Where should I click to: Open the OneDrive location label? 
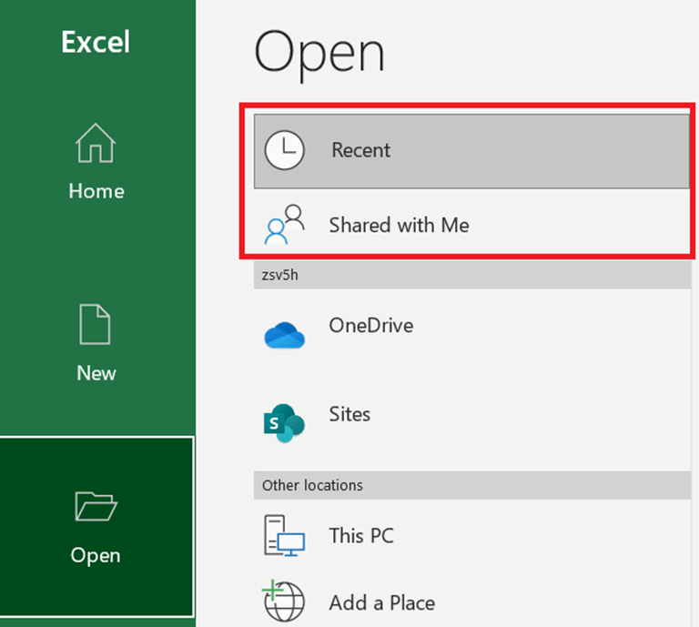tap(371, 326)
